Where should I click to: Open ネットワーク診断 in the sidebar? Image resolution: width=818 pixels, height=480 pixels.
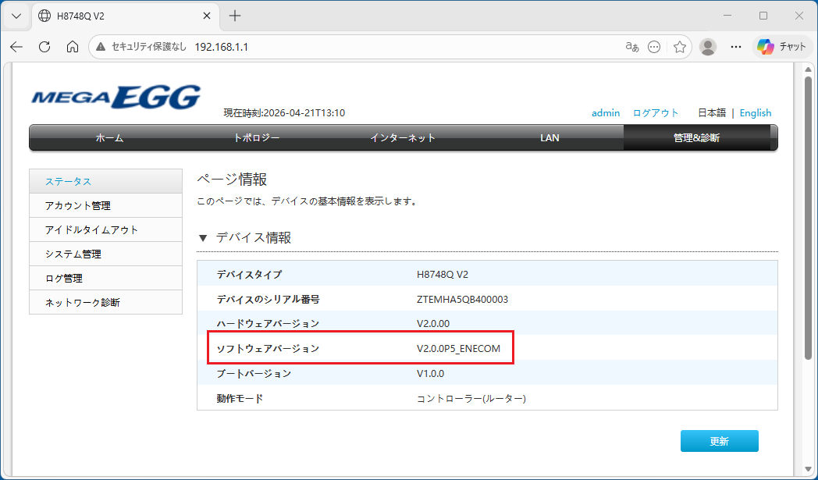coord(106,302)
